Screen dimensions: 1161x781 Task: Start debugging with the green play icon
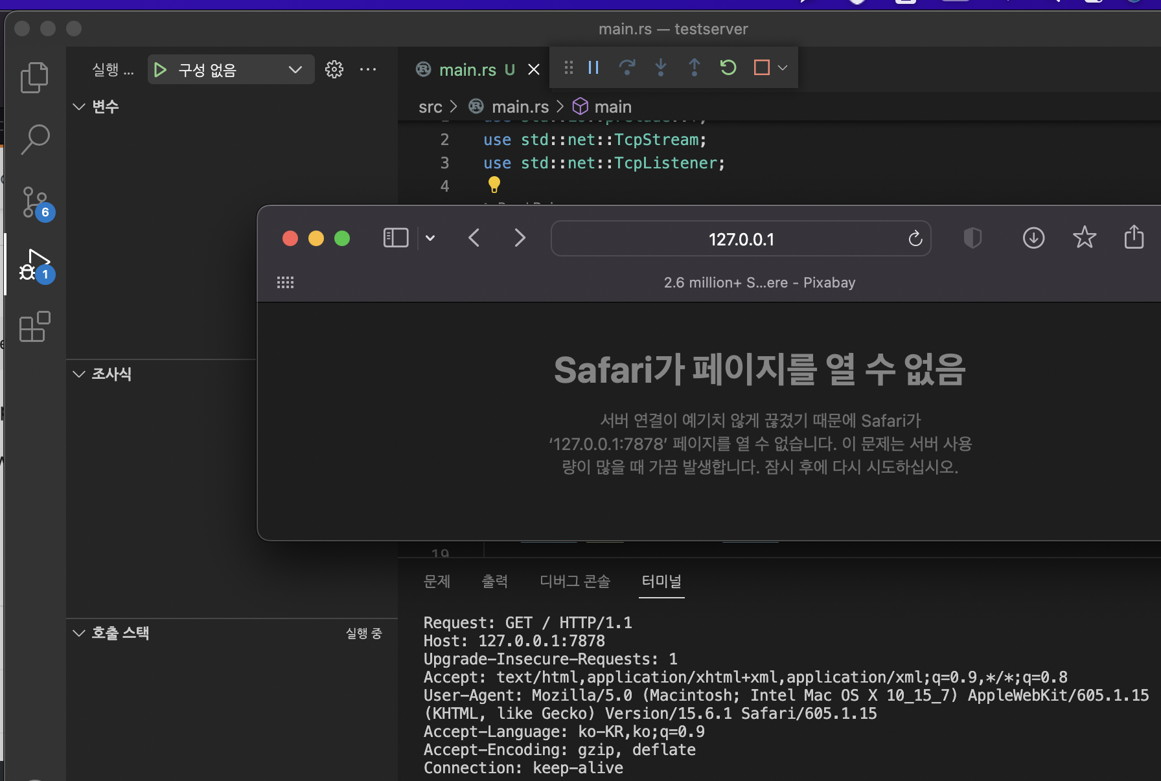tap(161, 69)
